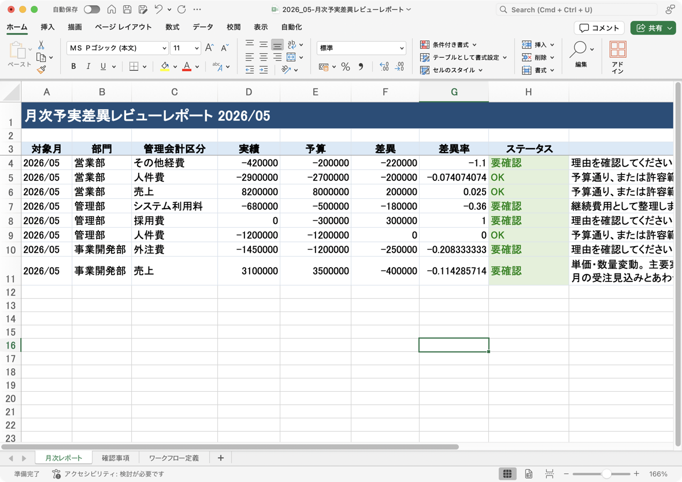Open the number format 標準 dropdown

361,48
